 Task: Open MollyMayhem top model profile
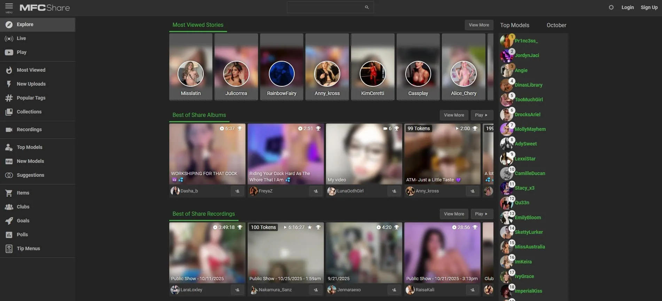(530, 129)
